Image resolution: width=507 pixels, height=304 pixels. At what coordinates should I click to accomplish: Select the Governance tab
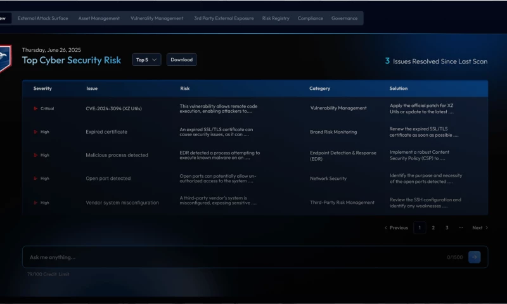pyautogui.click(x=344, y=18)
